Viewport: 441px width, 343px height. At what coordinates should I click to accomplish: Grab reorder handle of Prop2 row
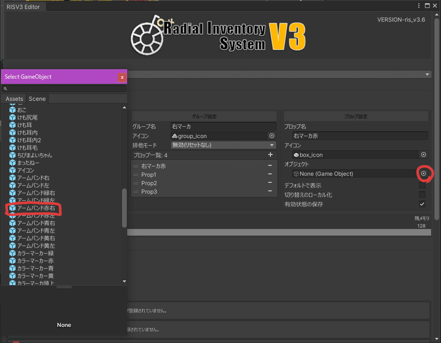[x=136, y=183]
